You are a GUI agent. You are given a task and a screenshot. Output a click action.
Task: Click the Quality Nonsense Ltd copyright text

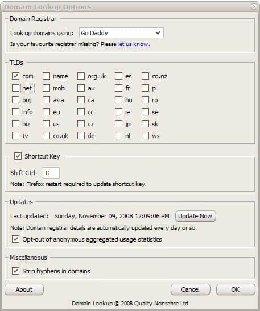[x=130, y=303]
